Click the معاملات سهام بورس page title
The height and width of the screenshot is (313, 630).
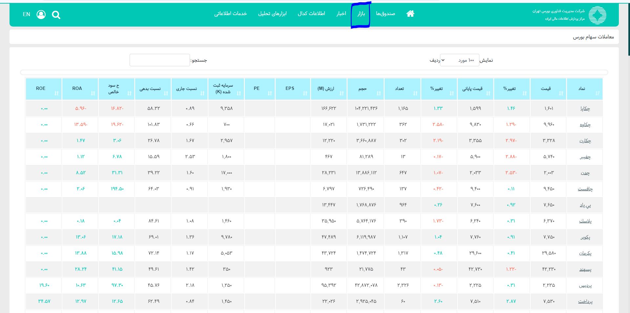click(x=594, y=37)
